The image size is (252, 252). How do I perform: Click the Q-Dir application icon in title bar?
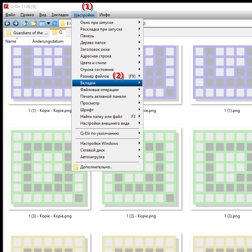click(6, 6)
